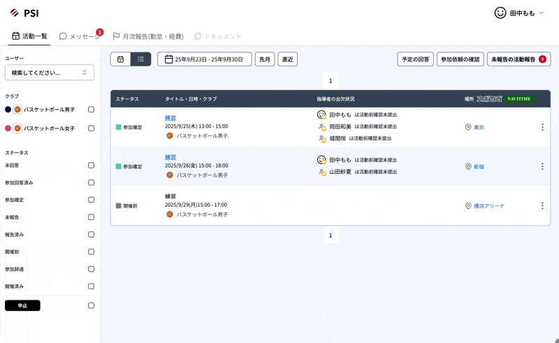Click the 未報告の活動報告 button
The height and width of the screenshot is (343, 559).
click(x=518, y=59)
